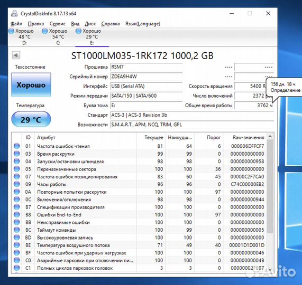Click the standard field ACS-3 Revision 3b
Image resolution: width=302 pixels, height=285 pixels.
[192, 115]
